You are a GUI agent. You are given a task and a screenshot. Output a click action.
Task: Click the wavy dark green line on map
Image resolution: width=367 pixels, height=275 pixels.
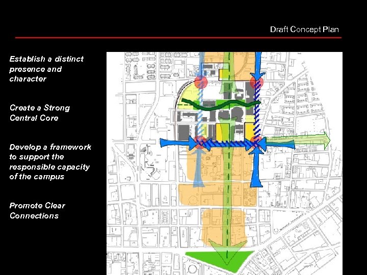pos(221,104)
